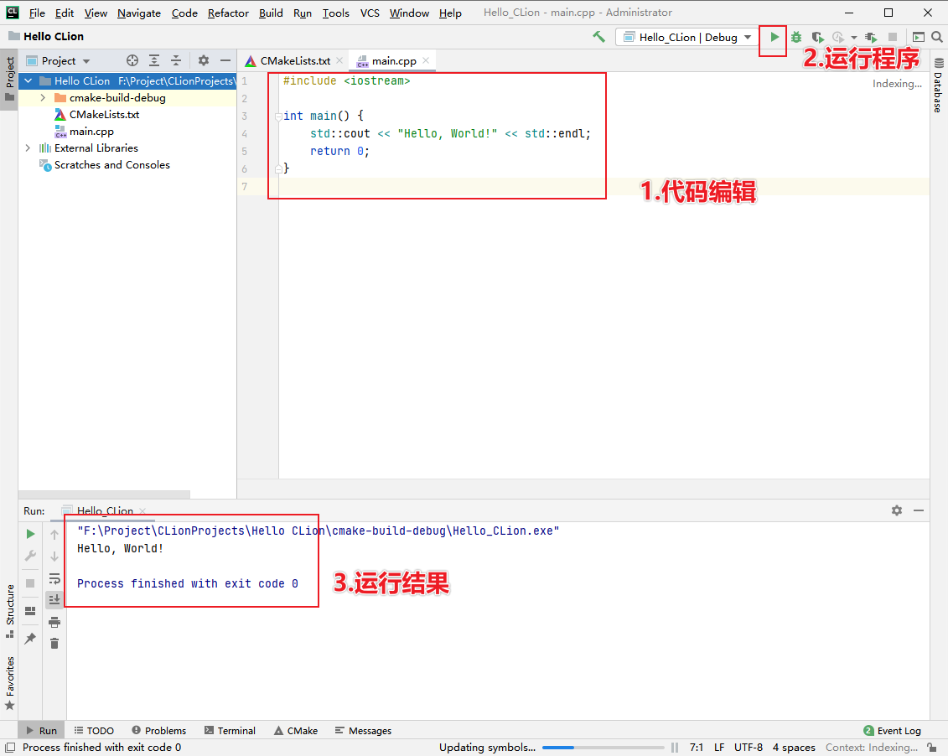Clear console output with trash icon
948x756 pixels.
click(54, 642)
